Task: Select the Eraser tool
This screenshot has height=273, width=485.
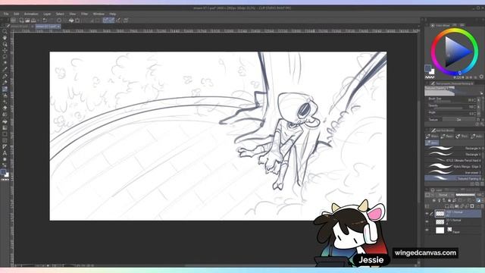Action: pyautogui.click(x=5, y=108)
